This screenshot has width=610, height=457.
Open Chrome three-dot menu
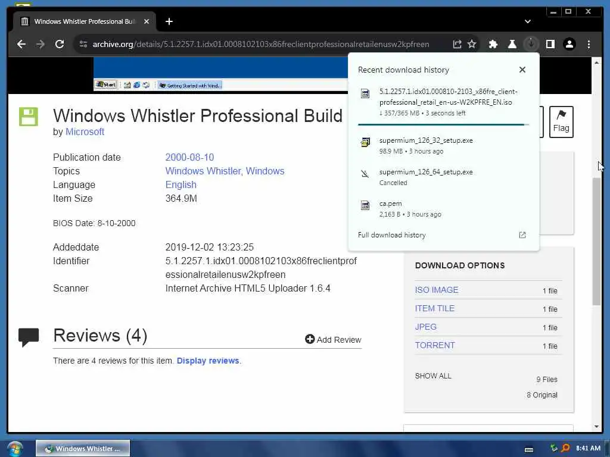(x=589, y=44)
